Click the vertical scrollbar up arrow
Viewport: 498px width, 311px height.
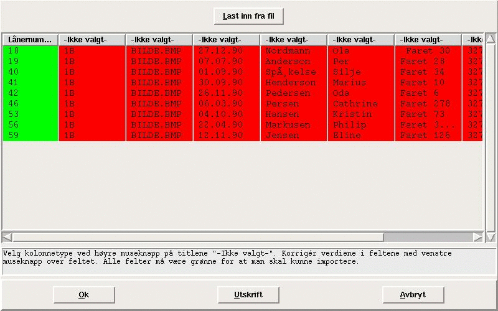coord(490,39)
